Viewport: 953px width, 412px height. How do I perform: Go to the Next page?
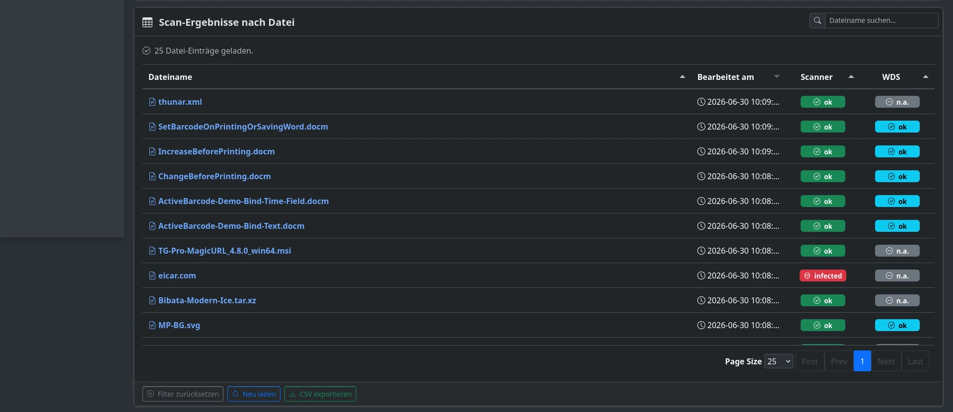coord(886,361)
